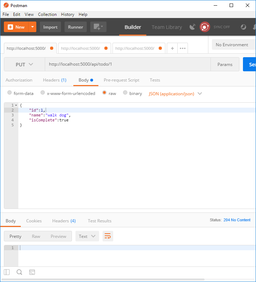Viewport: 256px width, 282px height.
Task: Open the PUT method dropdown
Action: tap(24, 64)
